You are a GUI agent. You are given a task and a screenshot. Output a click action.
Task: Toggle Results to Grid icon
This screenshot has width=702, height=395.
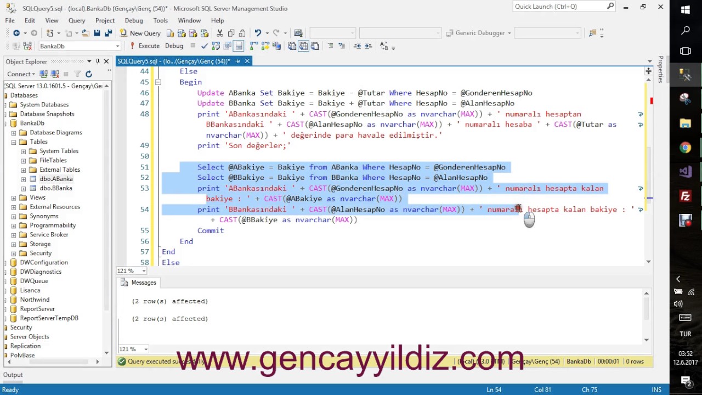[x=303, y=46]
